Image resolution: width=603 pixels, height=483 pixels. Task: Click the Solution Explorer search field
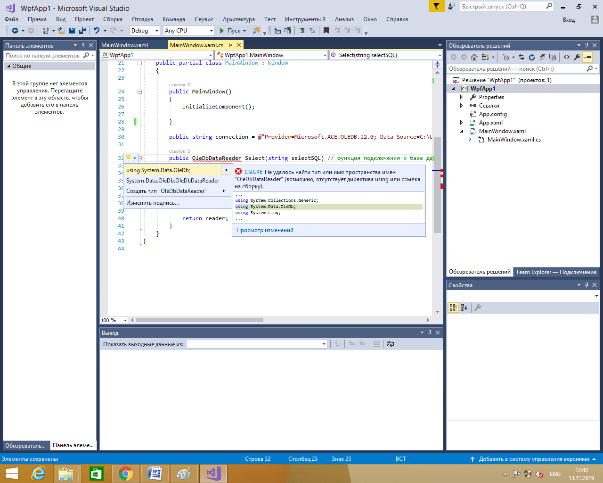point(522,69)
